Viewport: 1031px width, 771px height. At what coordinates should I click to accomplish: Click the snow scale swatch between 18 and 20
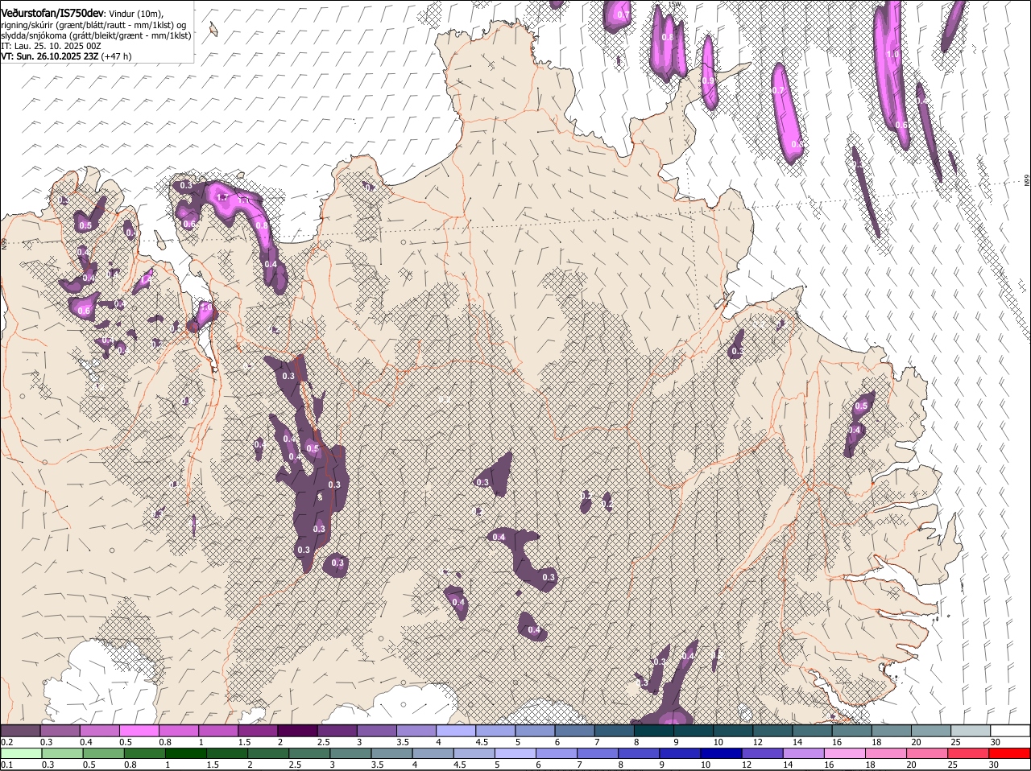point(890,730)
